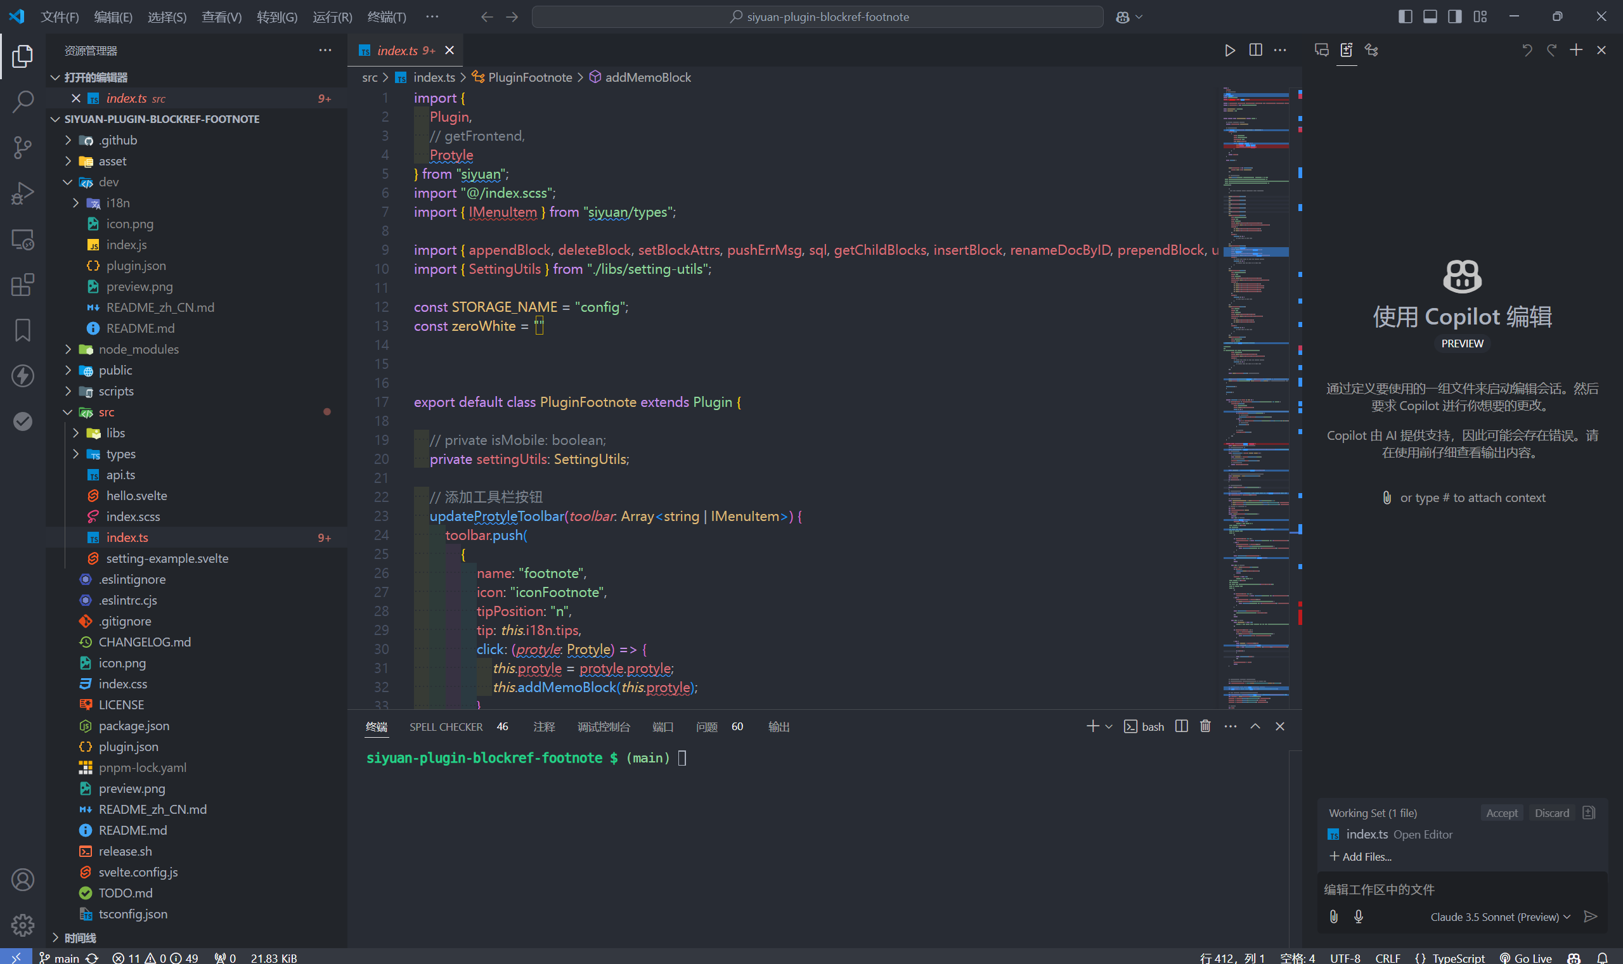Toggle the primary sidebar layout button

tap(1405, 17)
